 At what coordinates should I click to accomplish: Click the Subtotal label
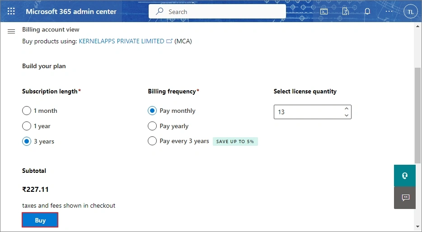[x=34, y=171]
